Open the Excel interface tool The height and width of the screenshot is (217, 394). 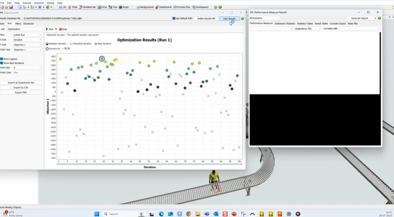pyautogui.click(x=102, y=7)
